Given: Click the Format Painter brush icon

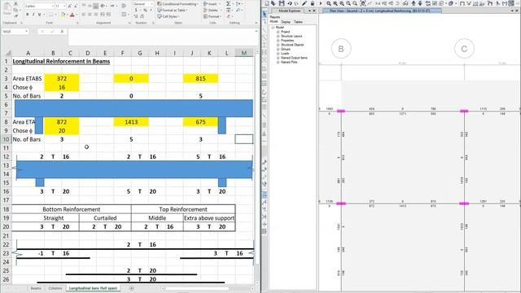Looking at the screenshot, I should point(15,15).
